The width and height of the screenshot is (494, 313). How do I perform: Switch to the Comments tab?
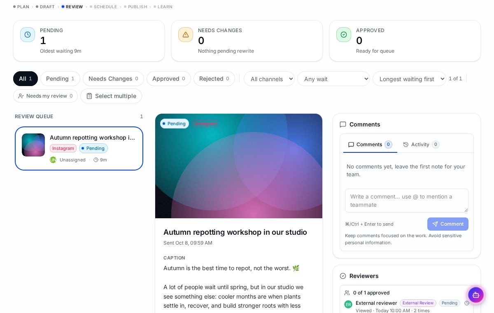370,145
